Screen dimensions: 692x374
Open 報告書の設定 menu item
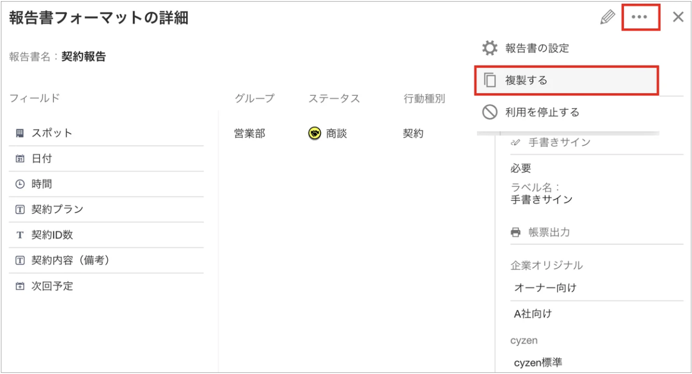[566, 48]
